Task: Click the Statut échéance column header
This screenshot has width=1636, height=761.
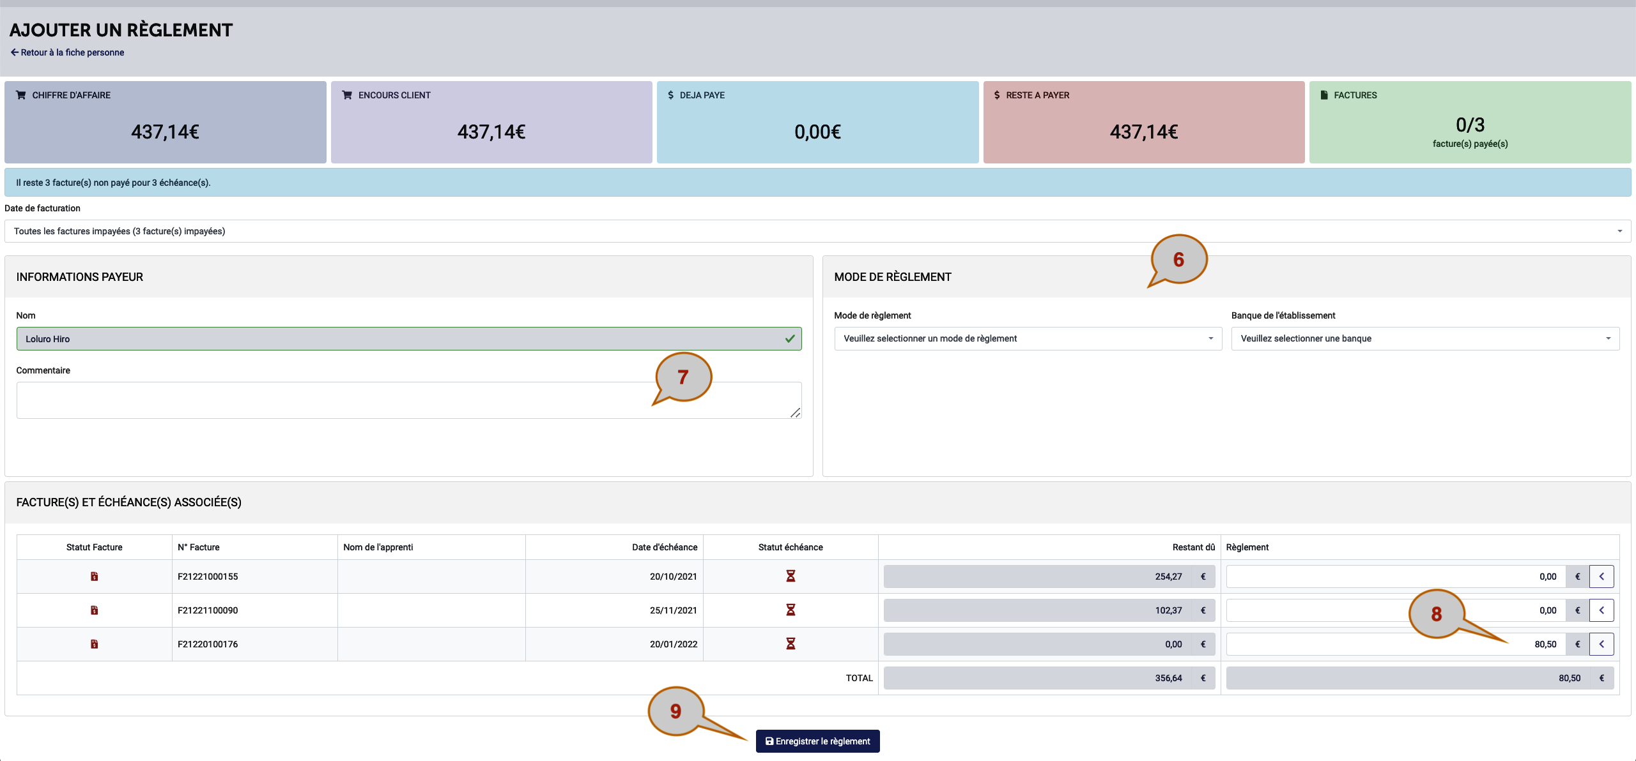Action: (791, 547)
